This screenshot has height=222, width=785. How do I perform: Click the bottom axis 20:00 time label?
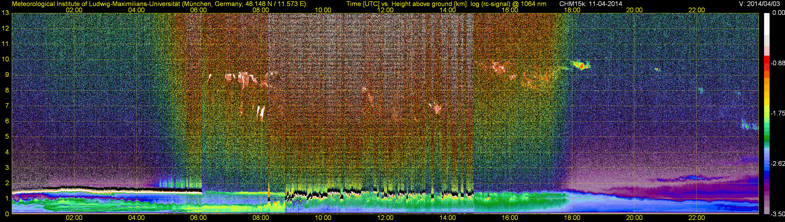pos(635,218)
